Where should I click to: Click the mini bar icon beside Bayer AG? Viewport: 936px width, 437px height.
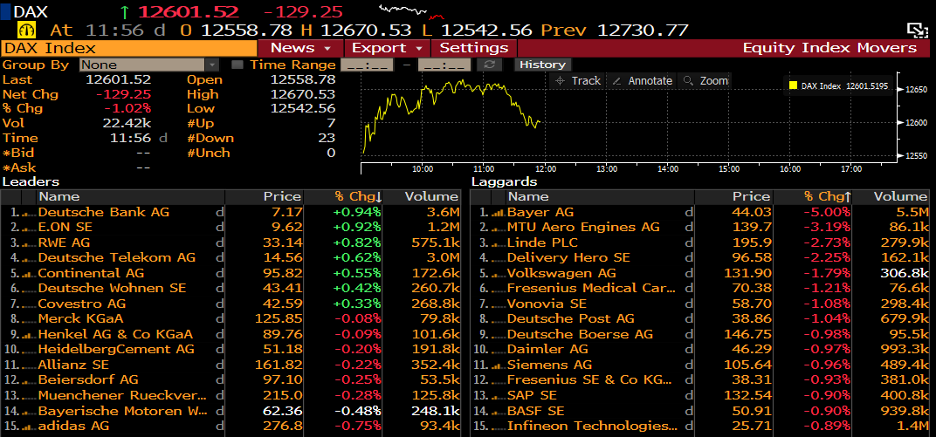pos(498,212)
